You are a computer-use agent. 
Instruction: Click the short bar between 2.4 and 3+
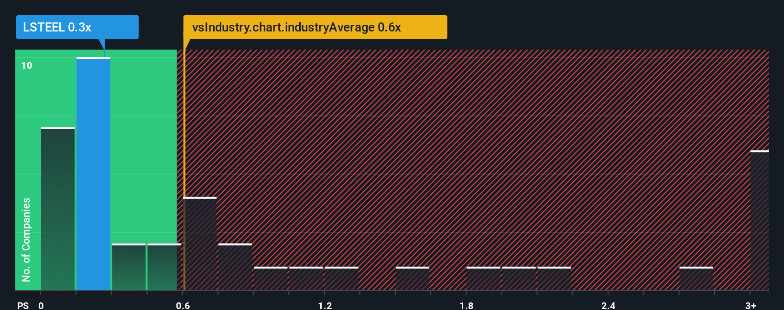[x=696, y=278]
